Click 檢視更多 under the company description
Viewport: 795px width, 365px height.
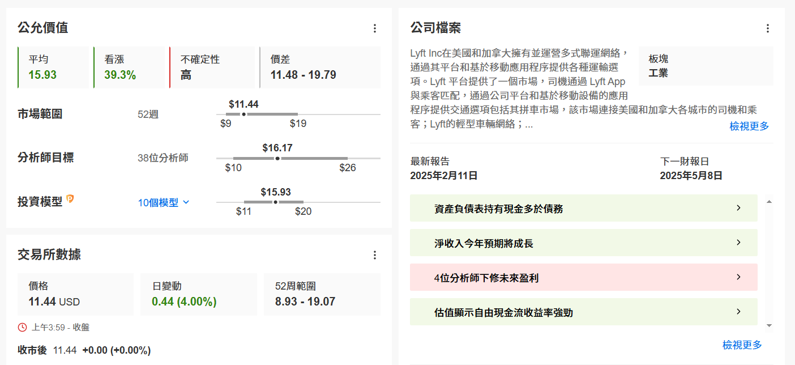(x=749, y=126)
